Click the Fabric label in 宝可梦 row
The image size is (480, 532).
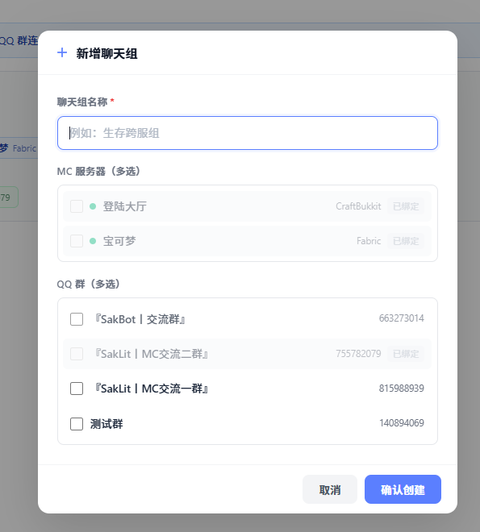(x=369, y=241)
